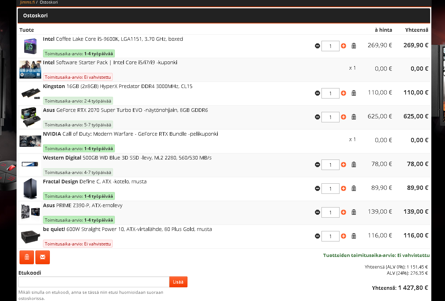Decrease quantity of be quiet! power supply
445x301 pixels.
coord(317,236)
